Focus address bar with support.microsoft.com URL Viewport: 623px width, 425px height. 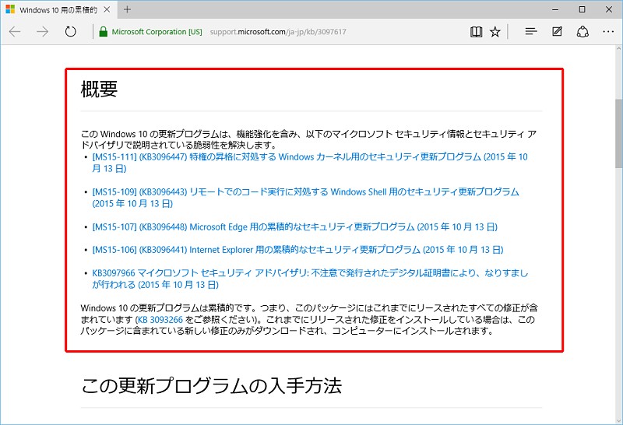coord(278,32)
